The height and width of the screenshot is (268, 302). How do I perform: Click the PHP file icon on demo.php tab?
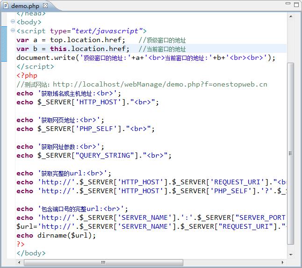click(x=6, y=6)
